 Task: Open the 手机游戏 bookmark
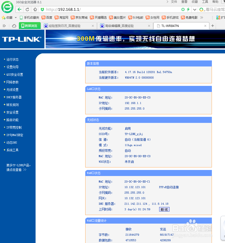(x=170, y=18)
